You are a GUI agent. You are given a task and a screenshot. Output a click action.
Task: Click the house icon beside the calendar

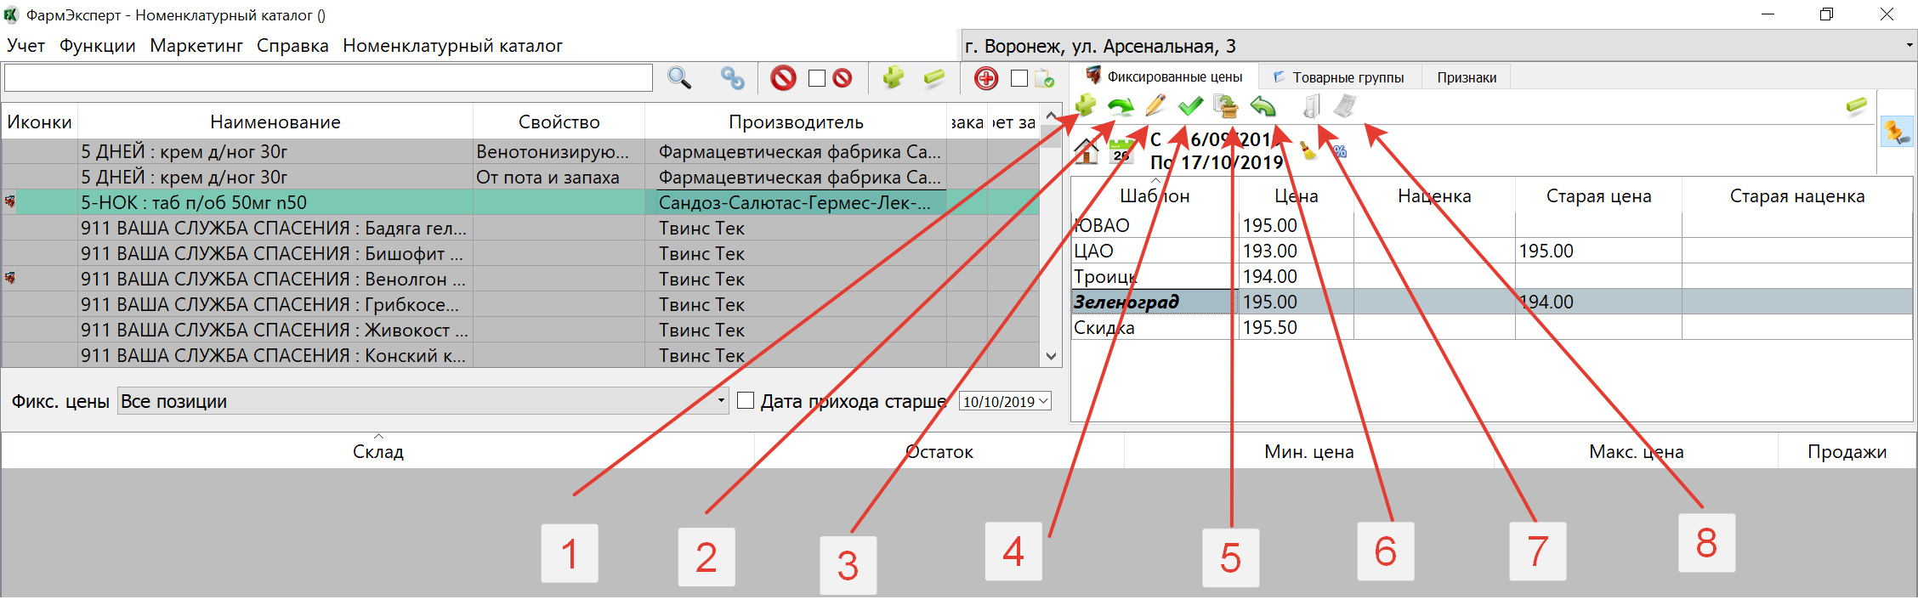click(1087, 151)
